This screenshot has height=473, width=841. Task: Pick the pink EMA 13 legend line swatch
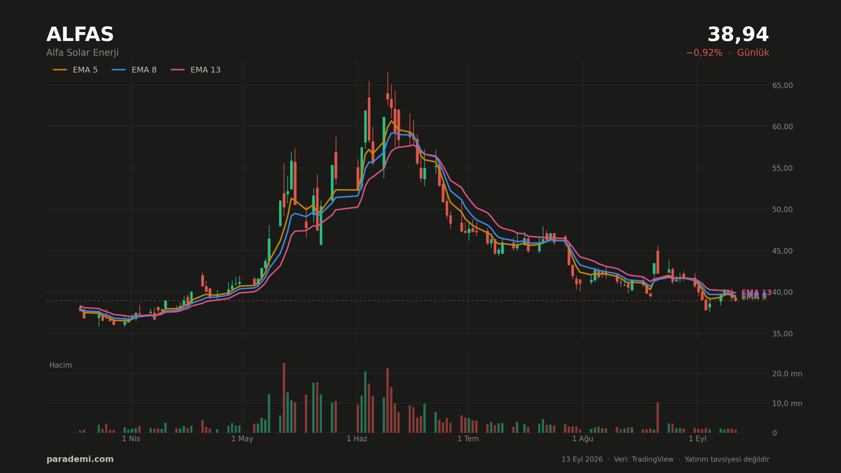coord(178,70)
